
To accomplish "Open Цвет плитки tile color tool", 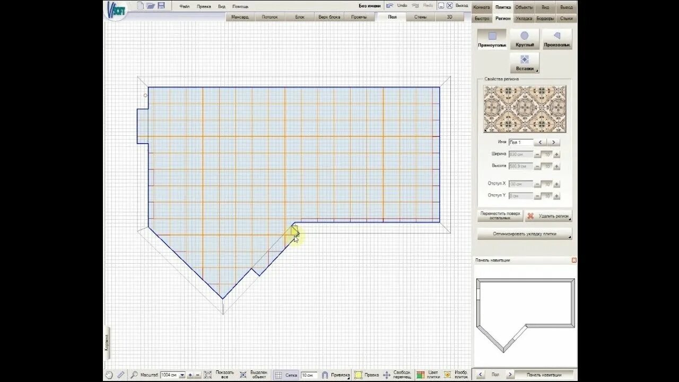I will 428,375.
